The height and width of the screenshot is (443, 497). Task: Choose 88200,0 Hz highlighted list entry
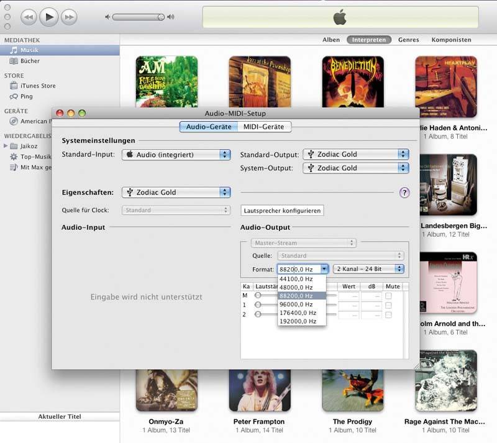click(302, 296)
